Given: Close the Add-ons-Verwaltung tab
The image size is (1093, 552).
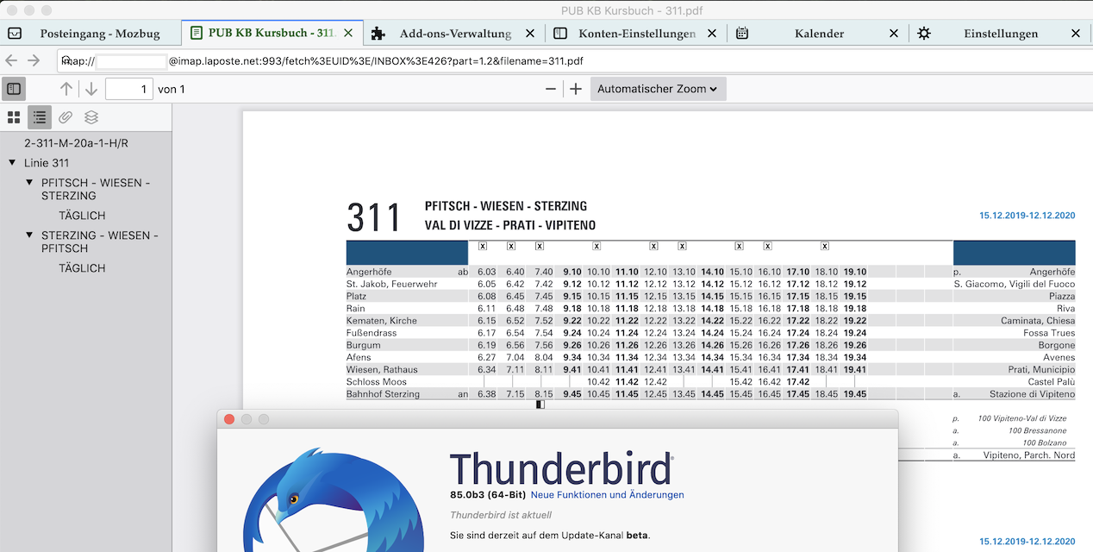Looking at the screenshot, I should [529, 34].
